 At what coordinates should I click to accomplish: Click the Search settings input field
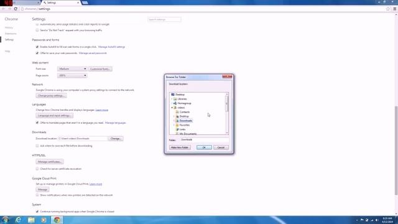164,19
